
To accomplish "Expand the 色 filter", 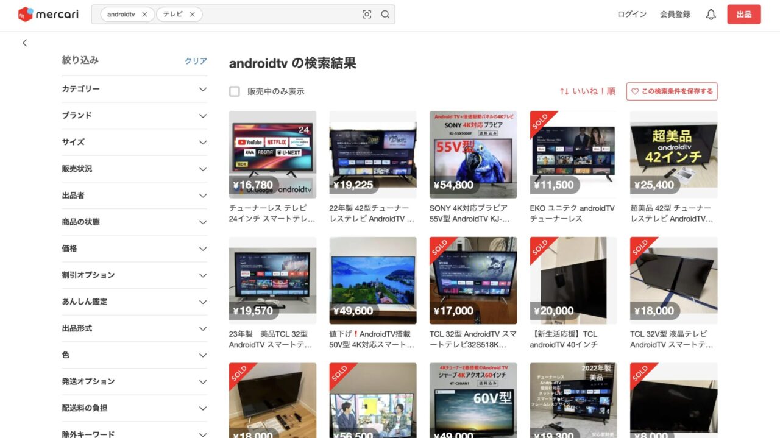I will pyautogui.click(x=135, y=355).
